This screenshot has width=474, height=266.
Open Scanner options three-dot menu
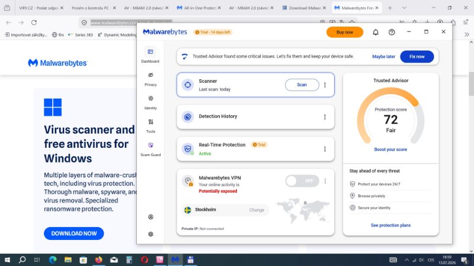point(325,85)
